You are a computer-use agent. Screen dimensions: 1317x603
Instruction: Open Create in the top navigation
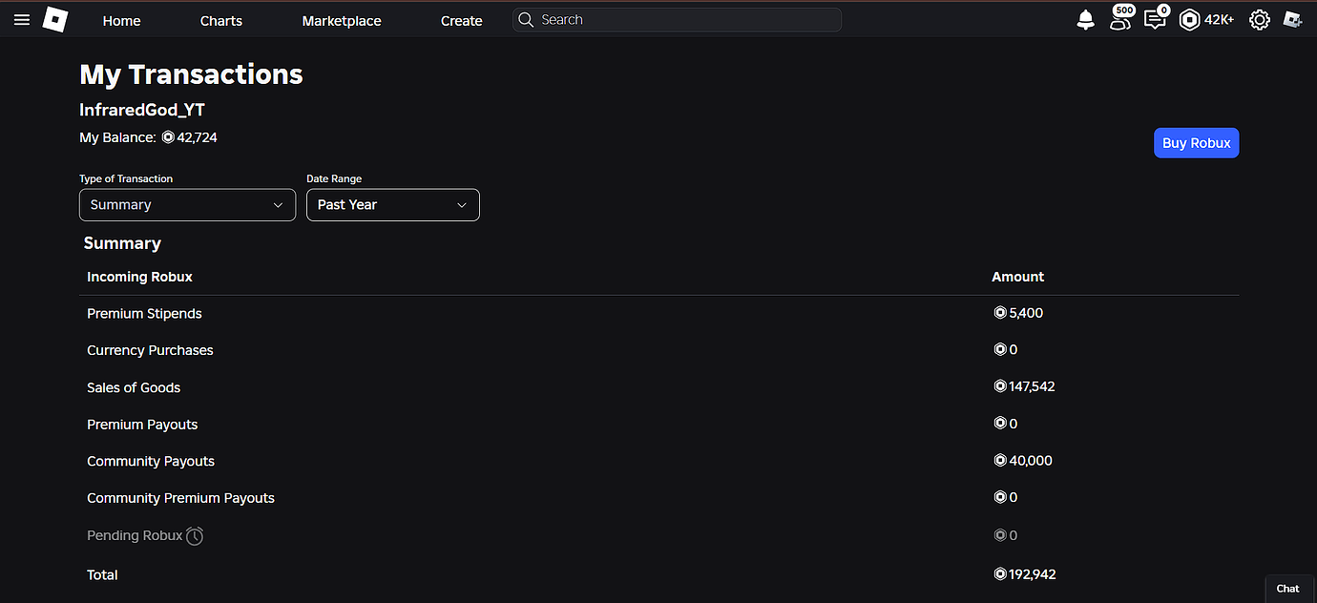coord(462,21)
